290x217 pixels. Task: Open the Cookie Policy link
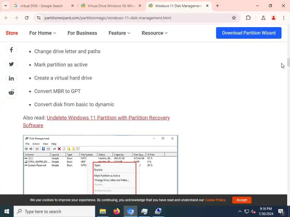pos(215,200)
